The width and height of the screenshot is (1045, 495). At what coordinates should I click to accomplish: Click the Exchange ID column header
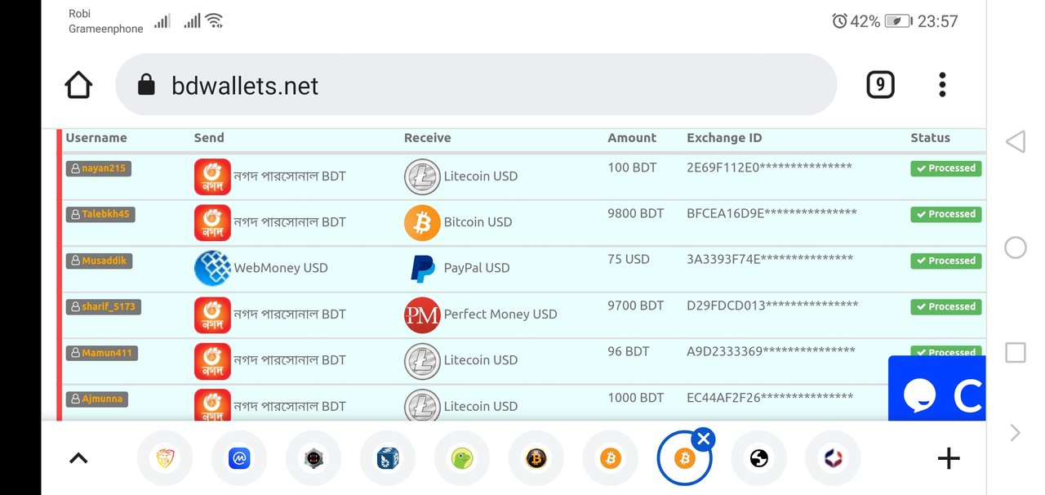724,138
